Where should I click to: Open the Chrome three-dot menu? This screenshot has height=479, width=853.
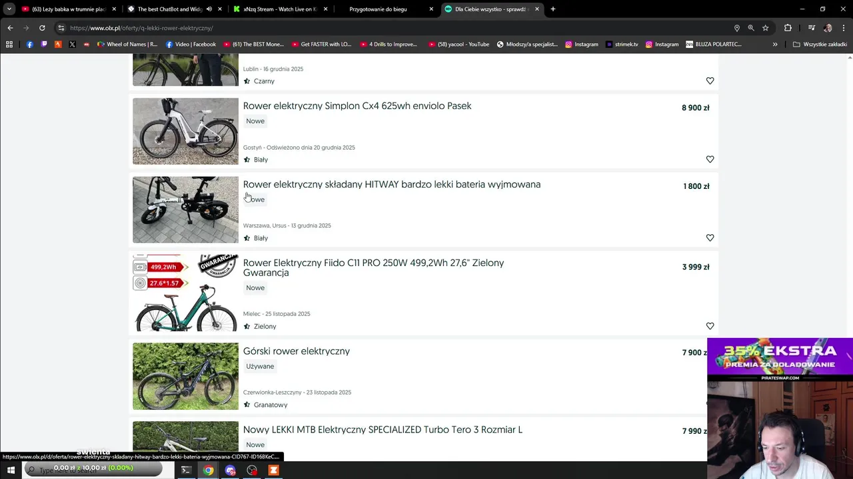pyautogui.click(x=844, y=28)
